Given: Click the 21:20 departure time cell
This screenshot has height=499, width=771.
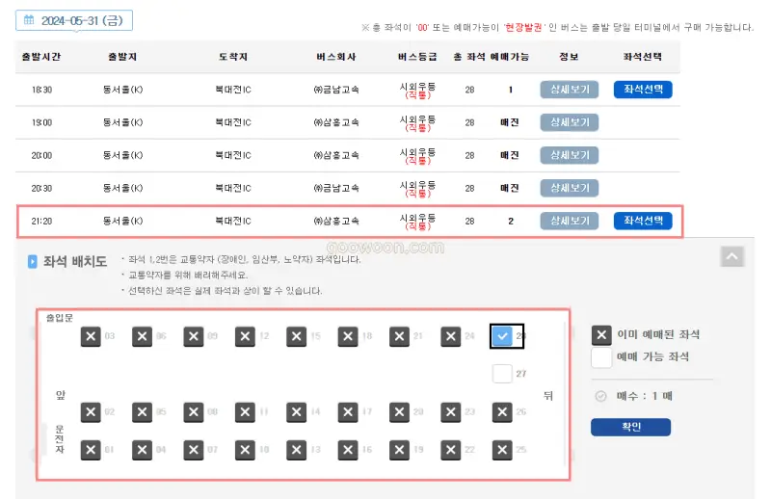Looking at the screenshot, I should [x=41, y=222].
